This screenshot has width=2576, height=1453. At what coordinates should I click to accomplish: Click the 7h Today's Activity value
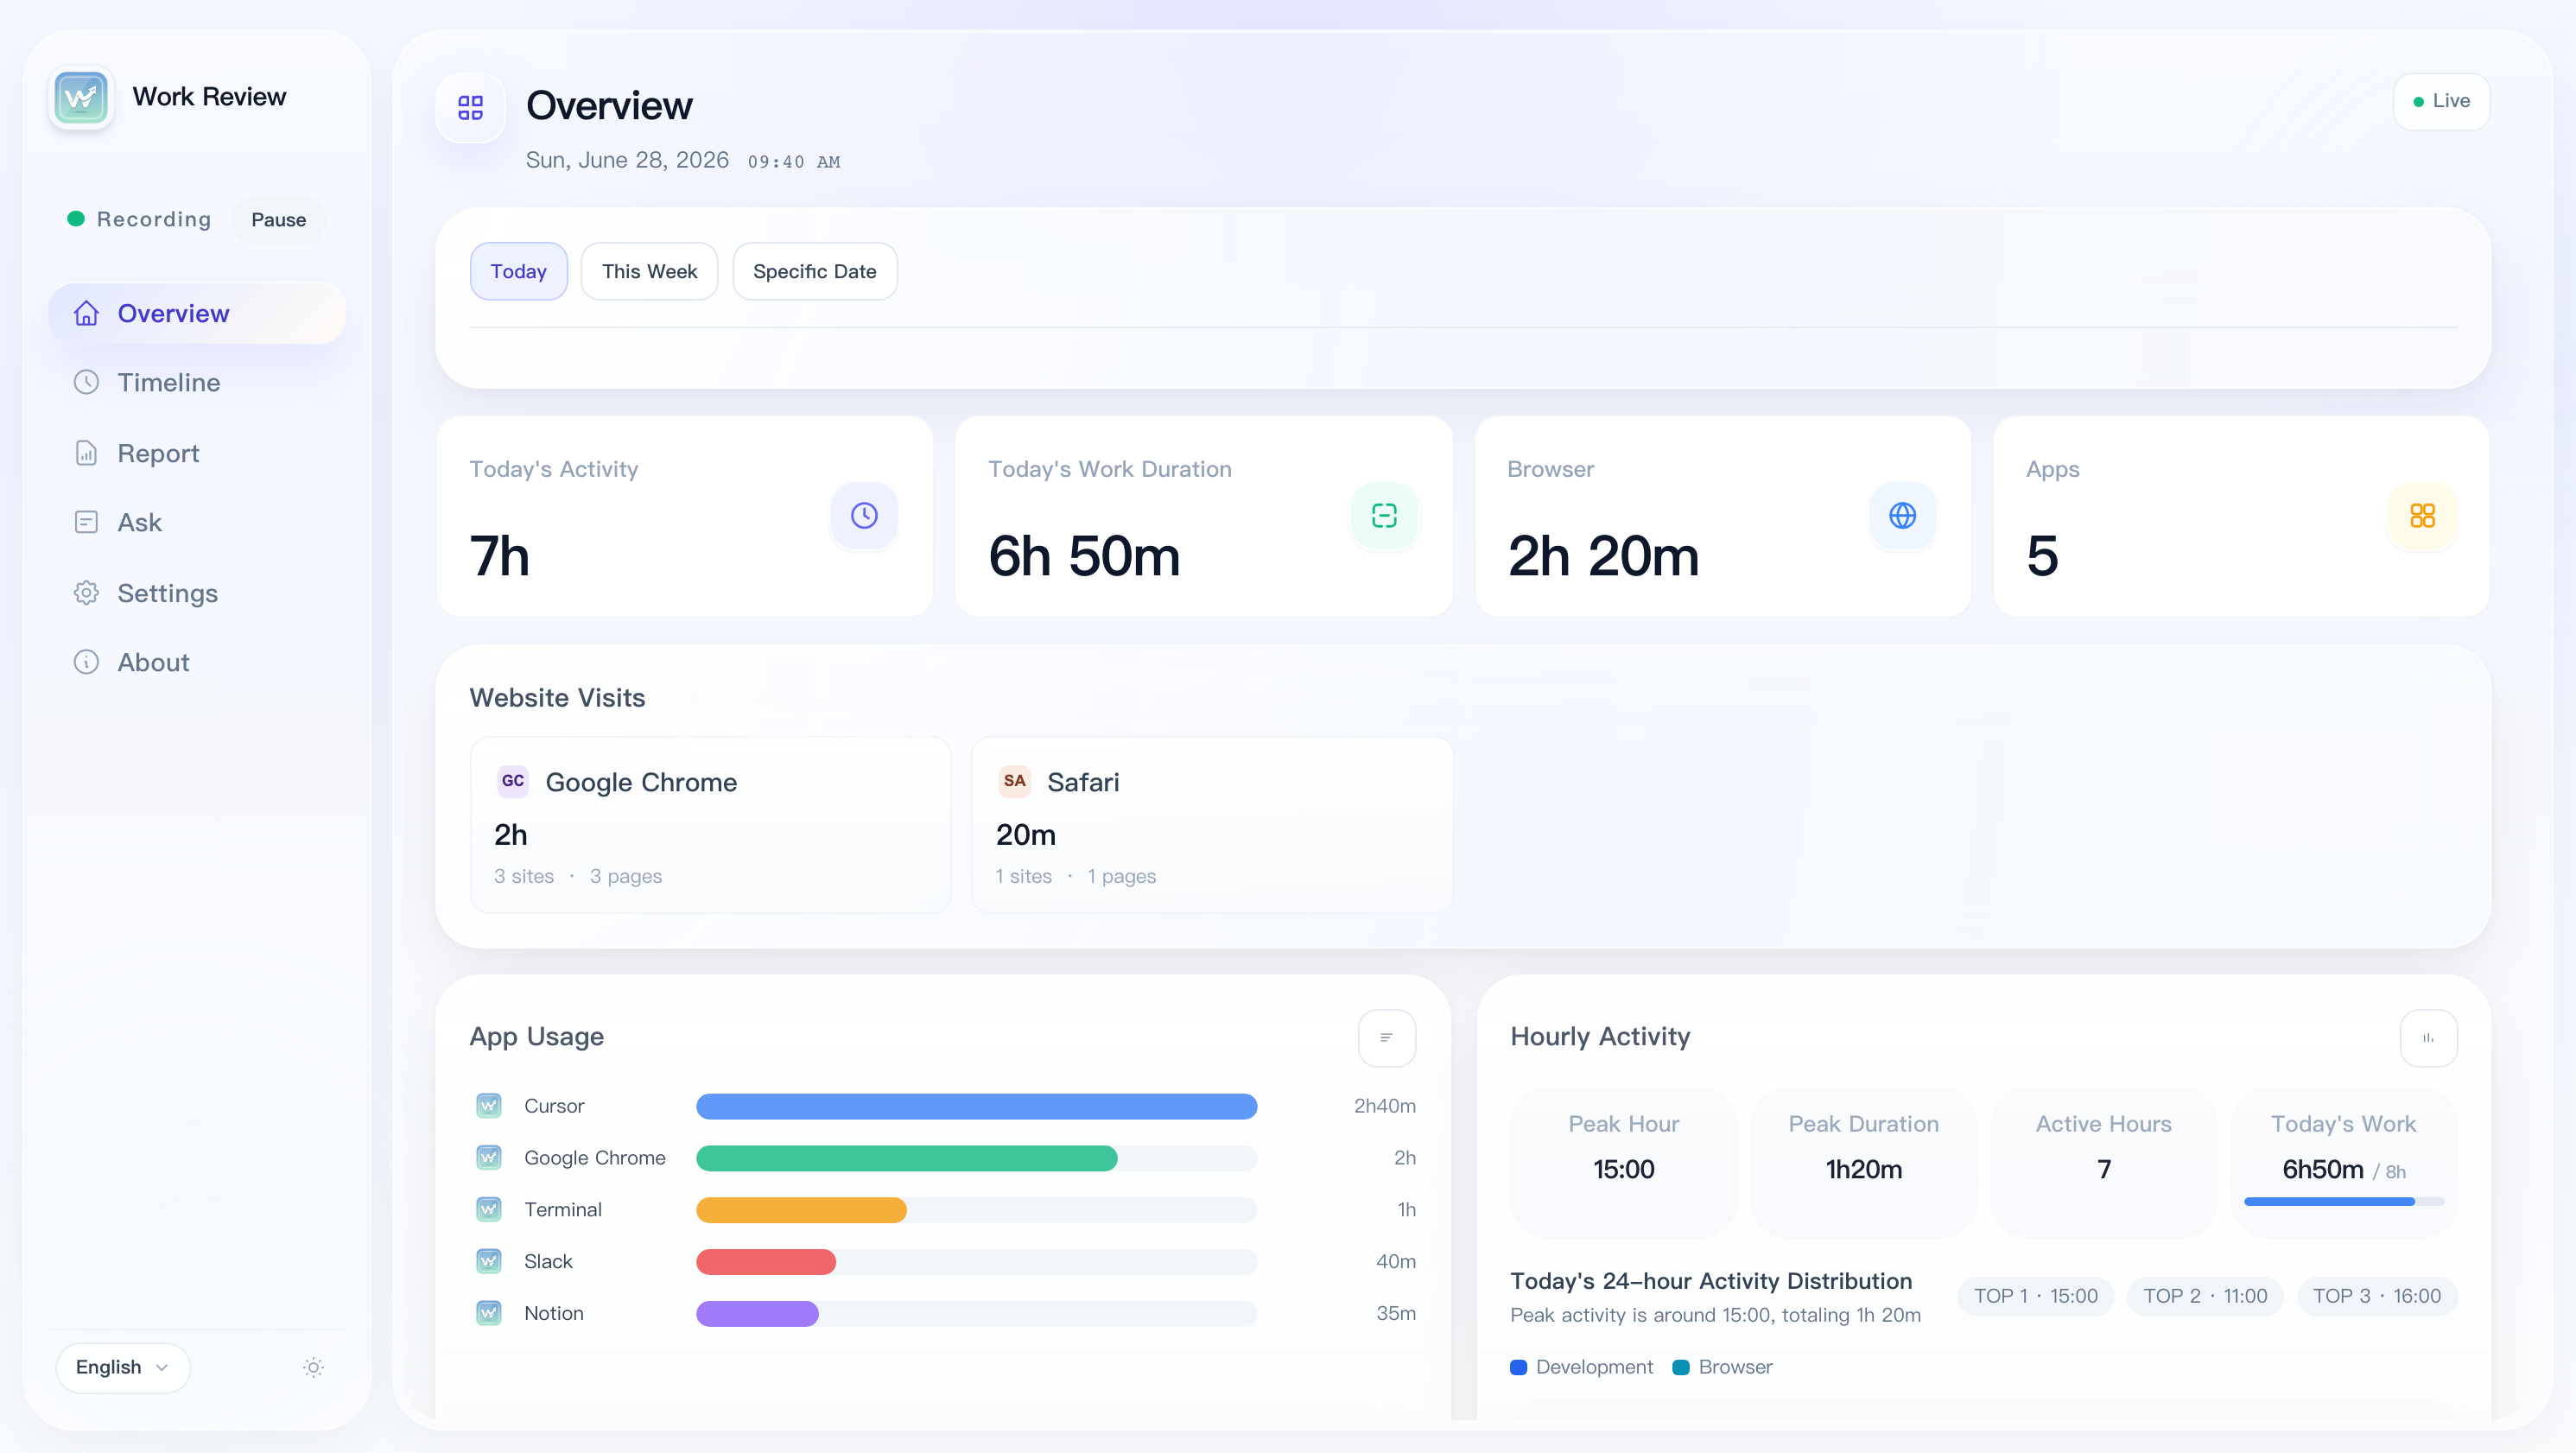[x=500, y=556]
